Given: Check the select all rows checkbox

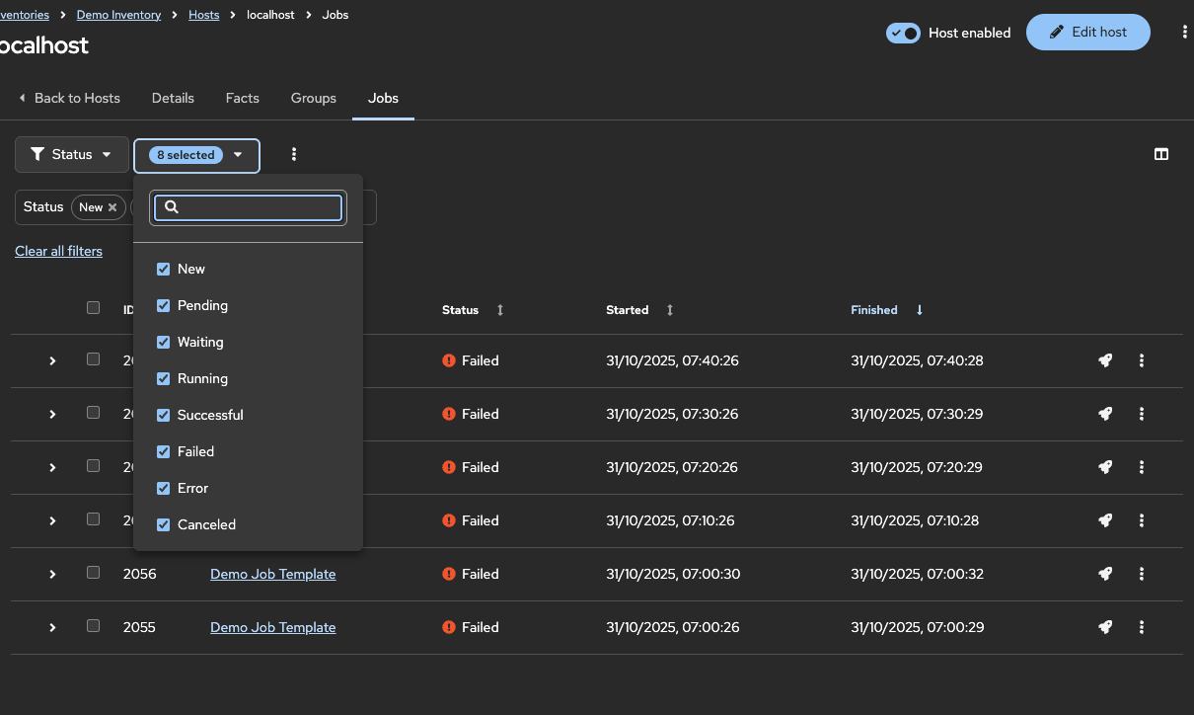Looking at the screenshot, I should (93, 308).
